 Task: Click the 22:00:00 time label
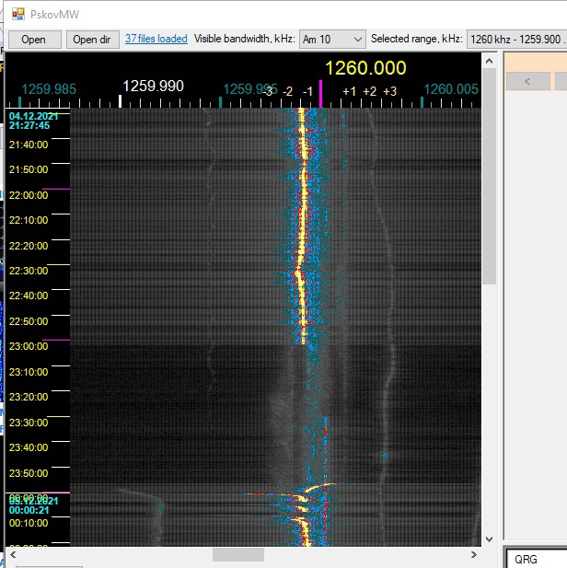[29, 195]
